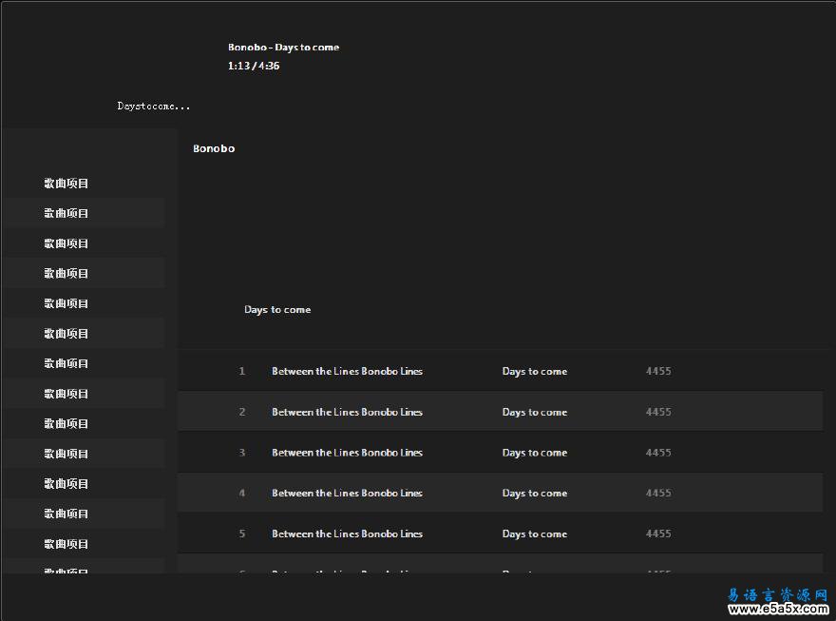Screen dimensions: 836x621
Task: Select track number 4 in song list
Action: [242, 494]
